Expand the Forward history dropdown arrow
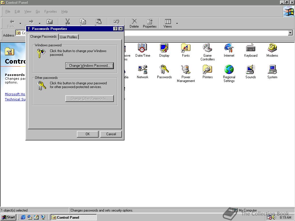The image size is (295, 221). point(39,24)
